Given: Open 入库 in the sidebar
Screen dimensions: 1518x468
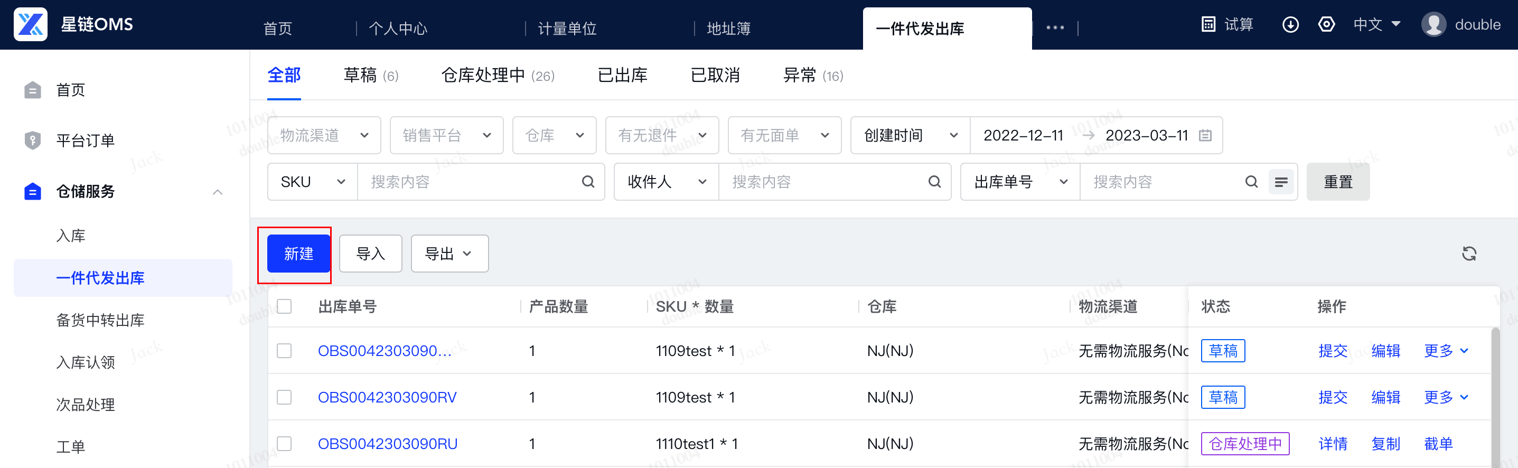Looking at the screenshot, I should point(71,236).
